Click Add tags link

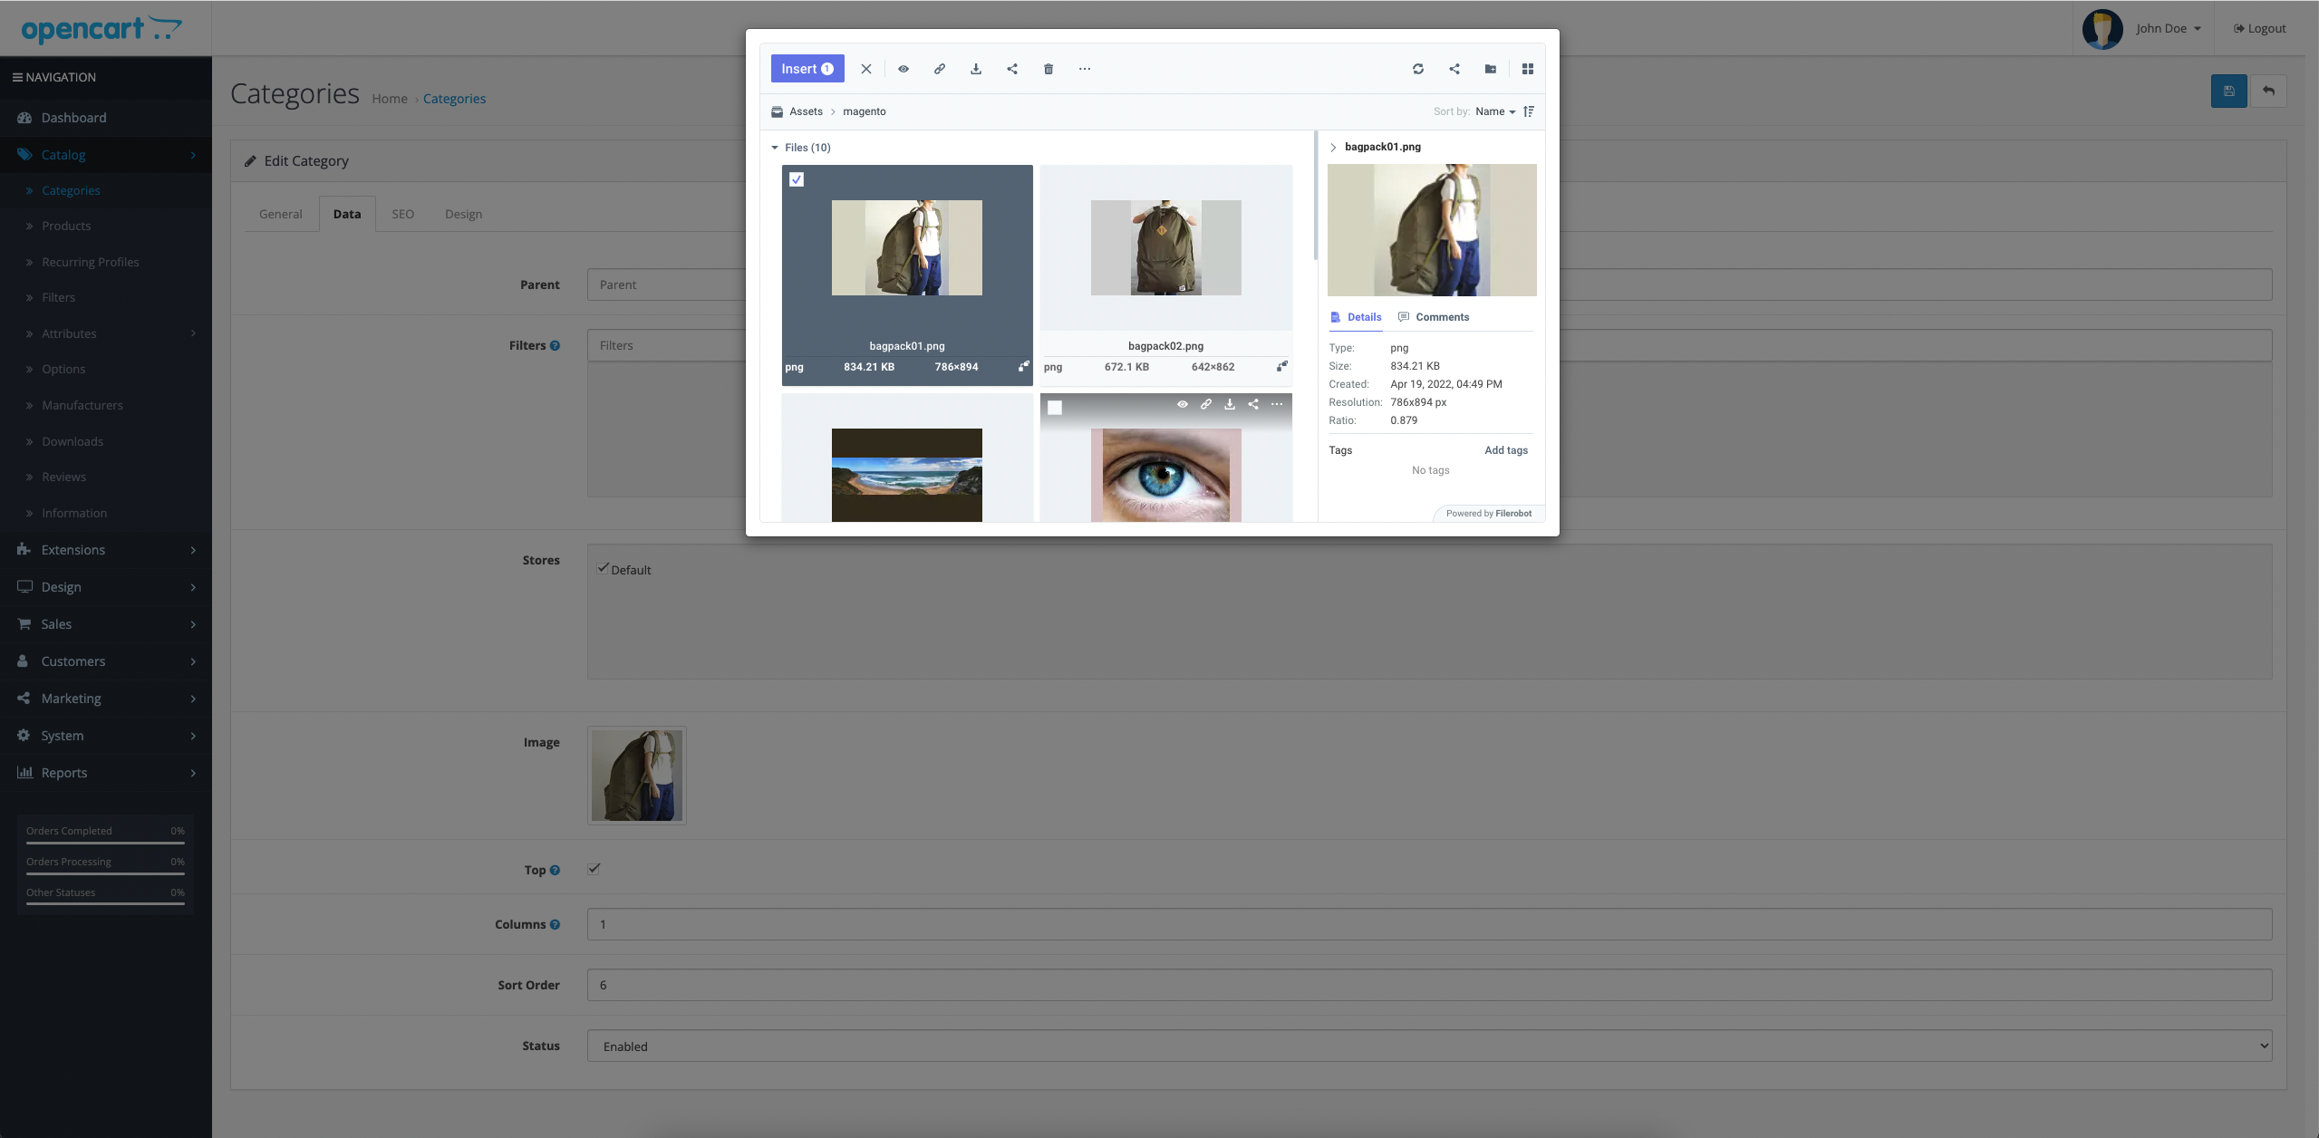1506,450
